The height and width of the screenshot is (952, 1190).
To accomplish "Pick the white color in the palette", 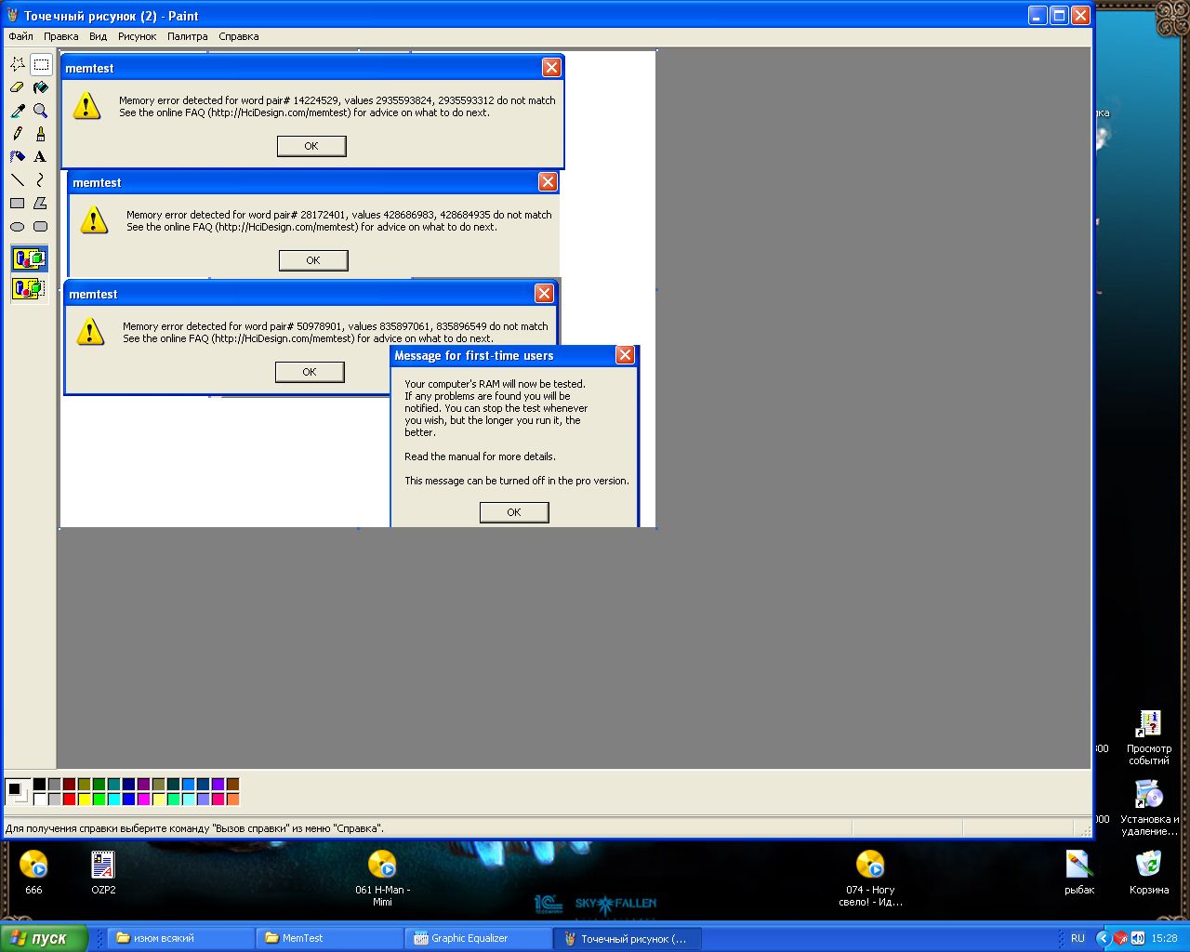I will pyautogui.click(x=39, y=800).
